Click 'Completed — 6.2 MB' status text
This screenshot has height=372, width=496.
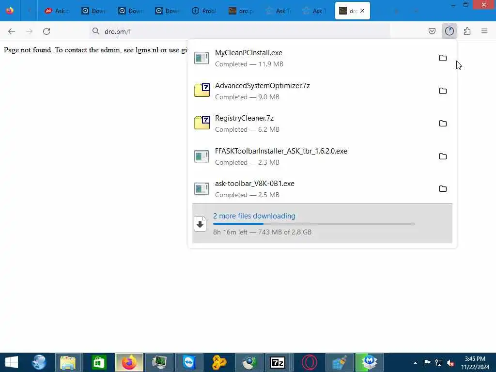pos(247,130)
